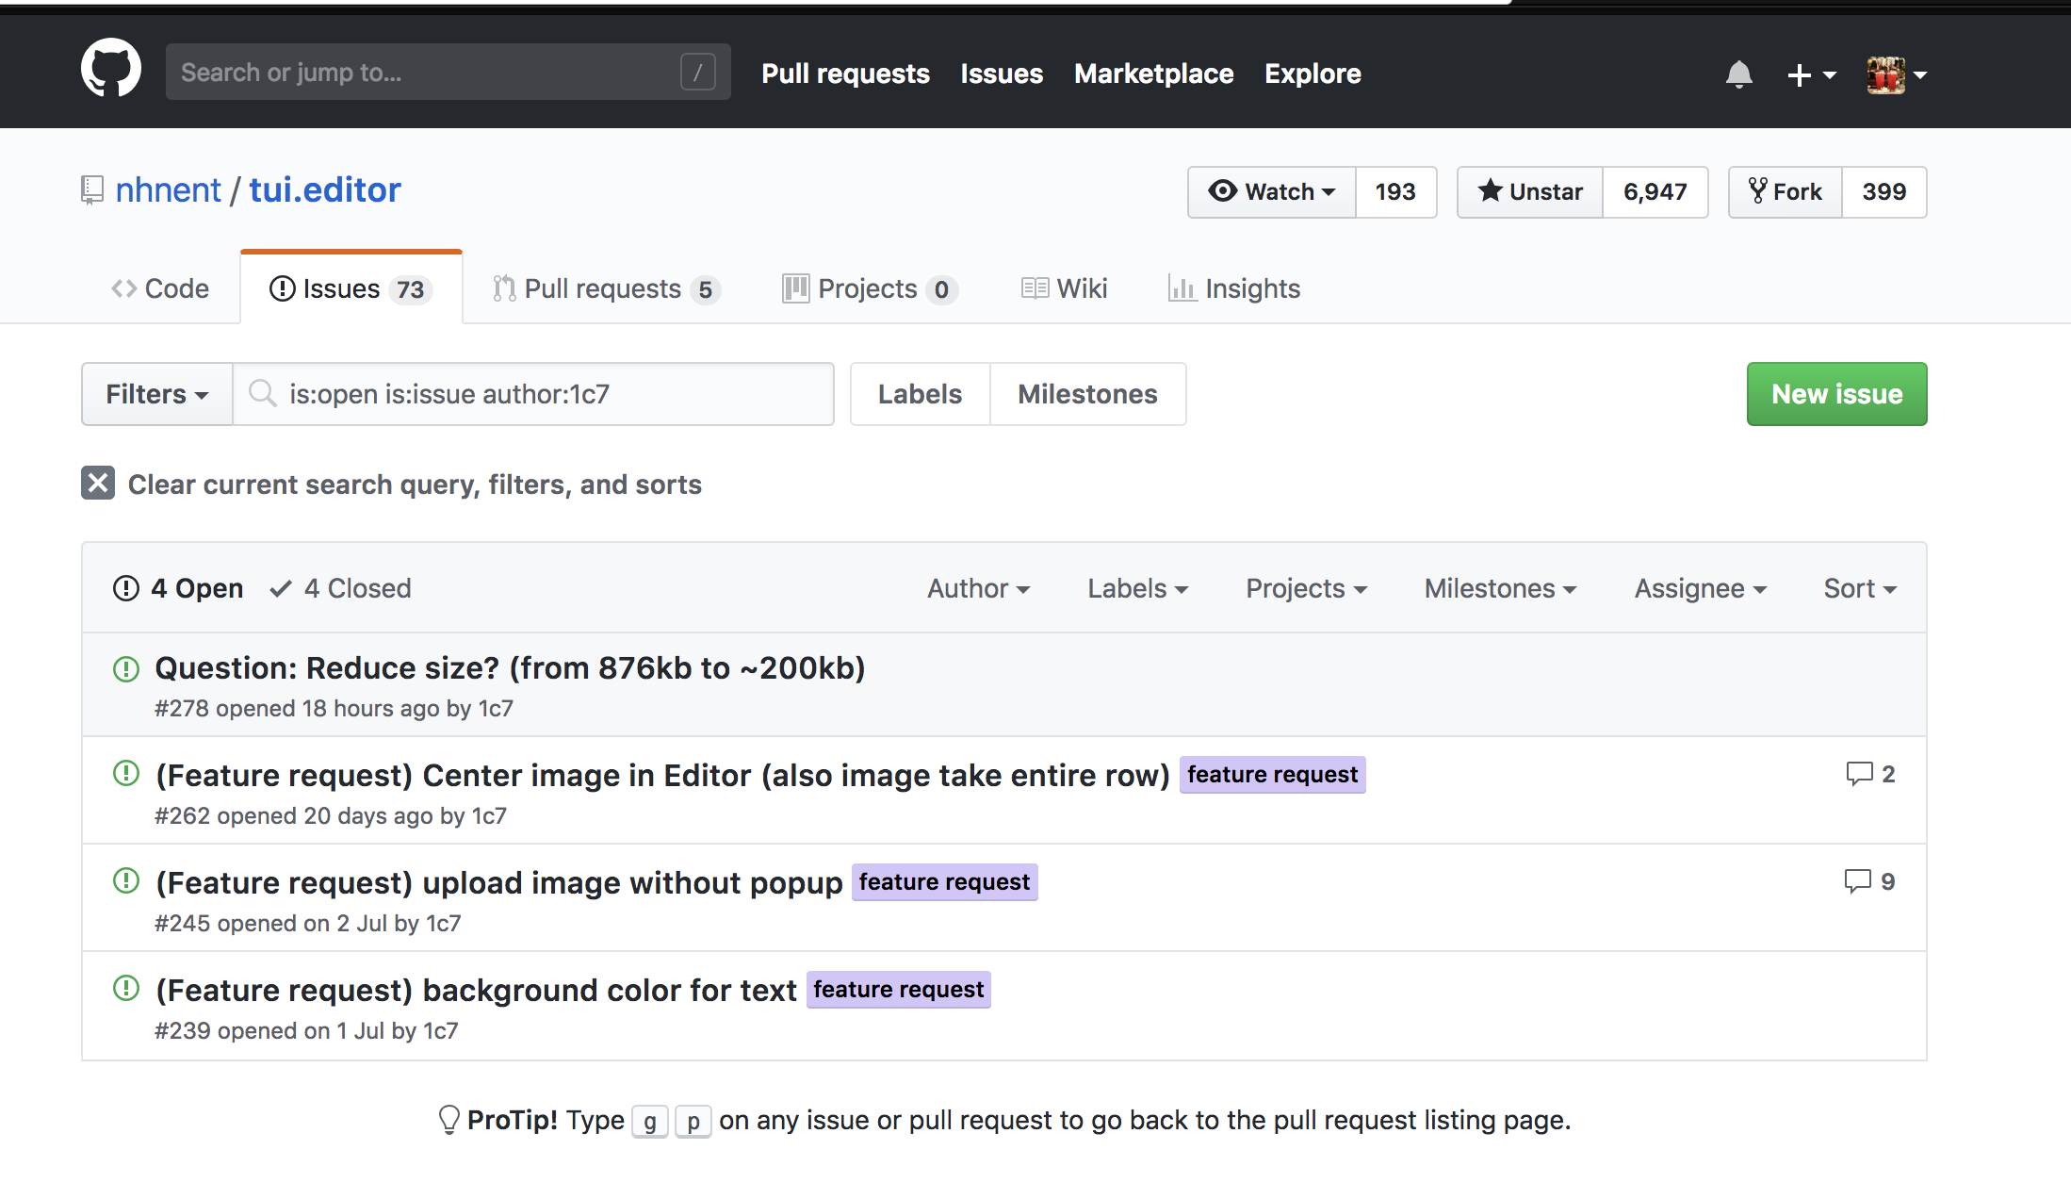Open the Sort dropdown

click(x=1859, y=588)
